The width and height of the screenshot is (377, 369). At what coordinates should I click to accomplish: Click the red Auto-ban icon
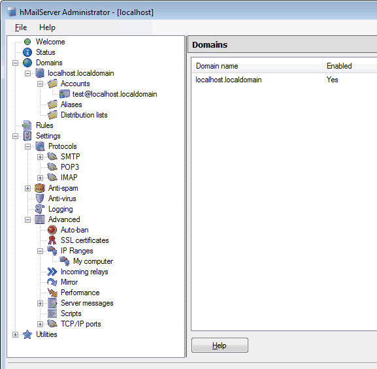tap(52, 230)
